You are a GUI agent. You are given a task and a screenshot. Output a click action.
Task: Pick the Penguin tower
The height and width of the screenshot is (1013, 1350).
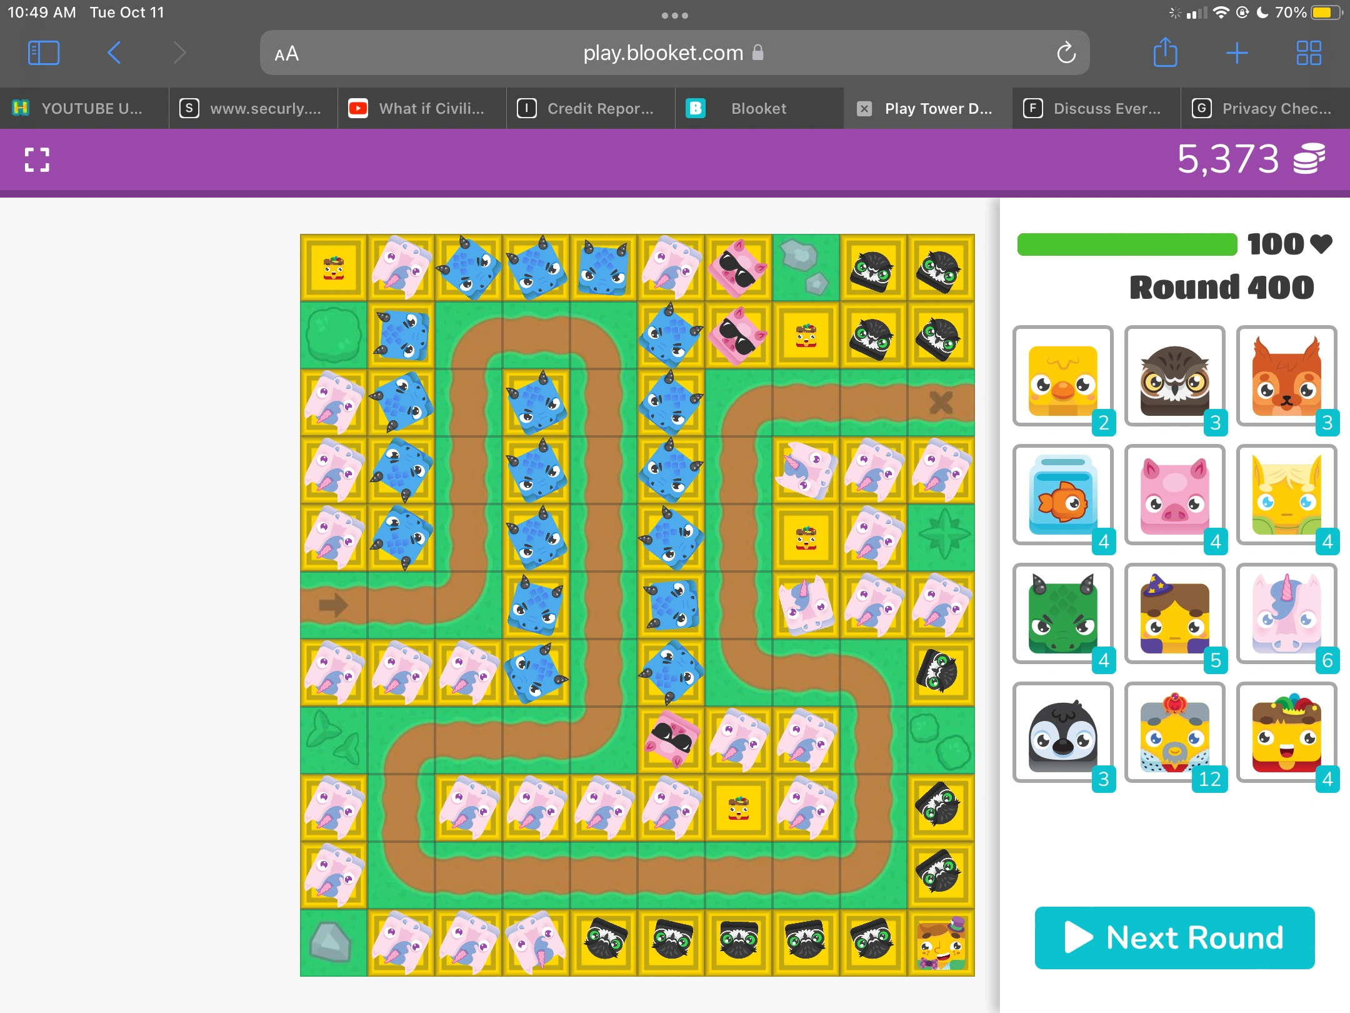coord(1062,733)
